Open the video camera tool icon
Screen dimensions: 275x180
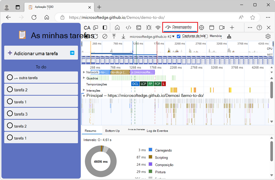coord(222,27)
